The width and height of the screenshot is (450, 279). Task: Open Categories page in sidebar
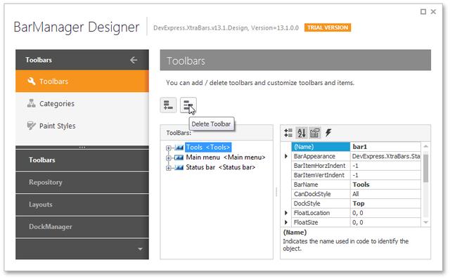click(82, 103)
